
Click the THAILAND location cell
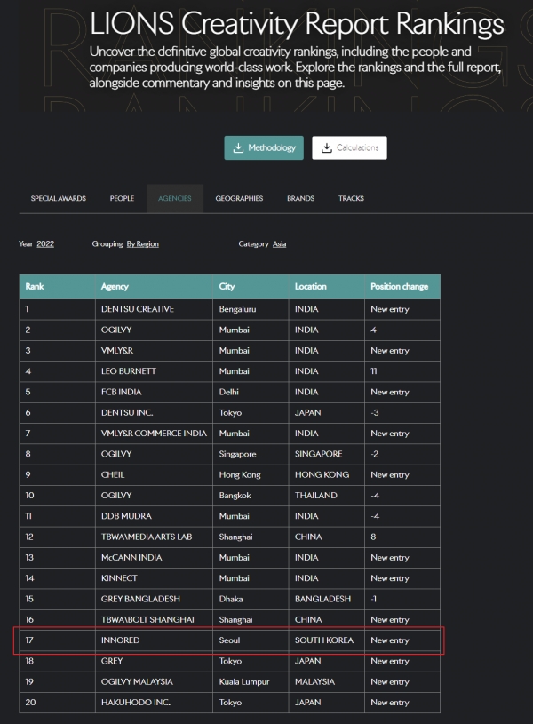(327, 496)
